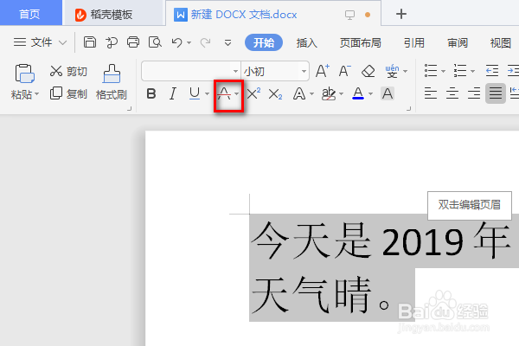Align text right

click(474, 93)
